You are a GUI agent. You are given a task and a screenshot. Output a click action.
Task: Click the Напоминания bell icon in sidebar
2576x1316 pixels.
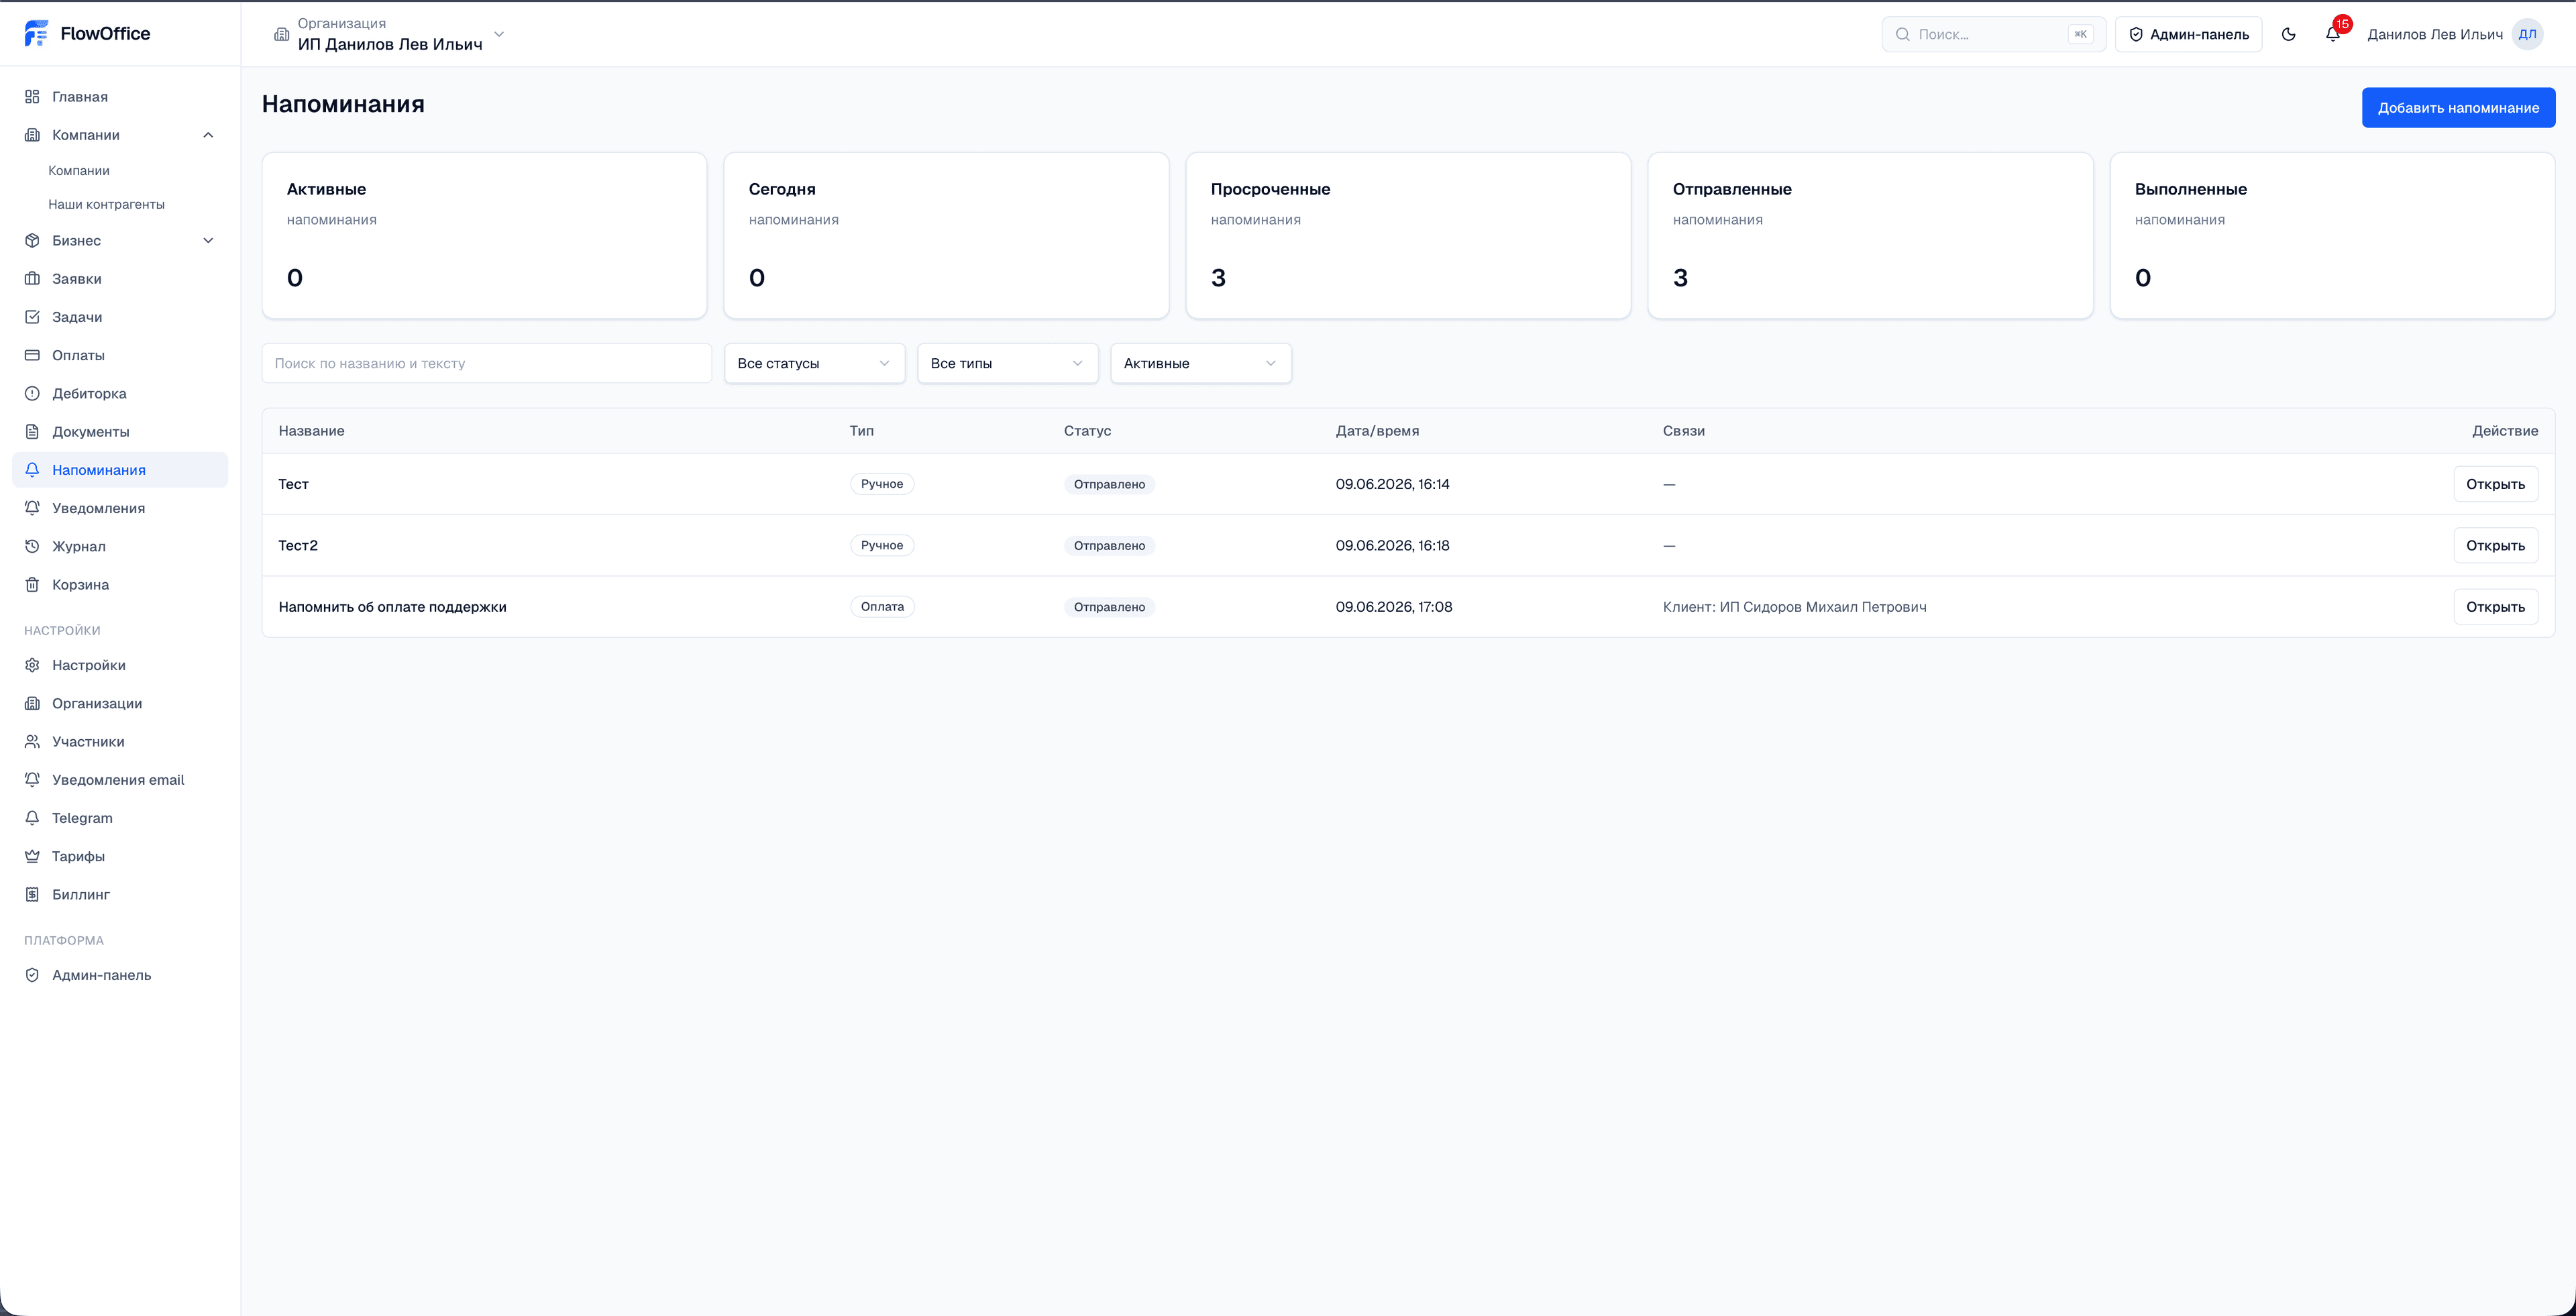(x=32, y=470)
